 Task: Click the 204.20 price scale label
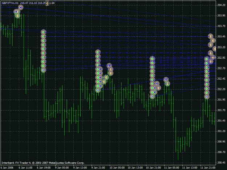(221, 5)
